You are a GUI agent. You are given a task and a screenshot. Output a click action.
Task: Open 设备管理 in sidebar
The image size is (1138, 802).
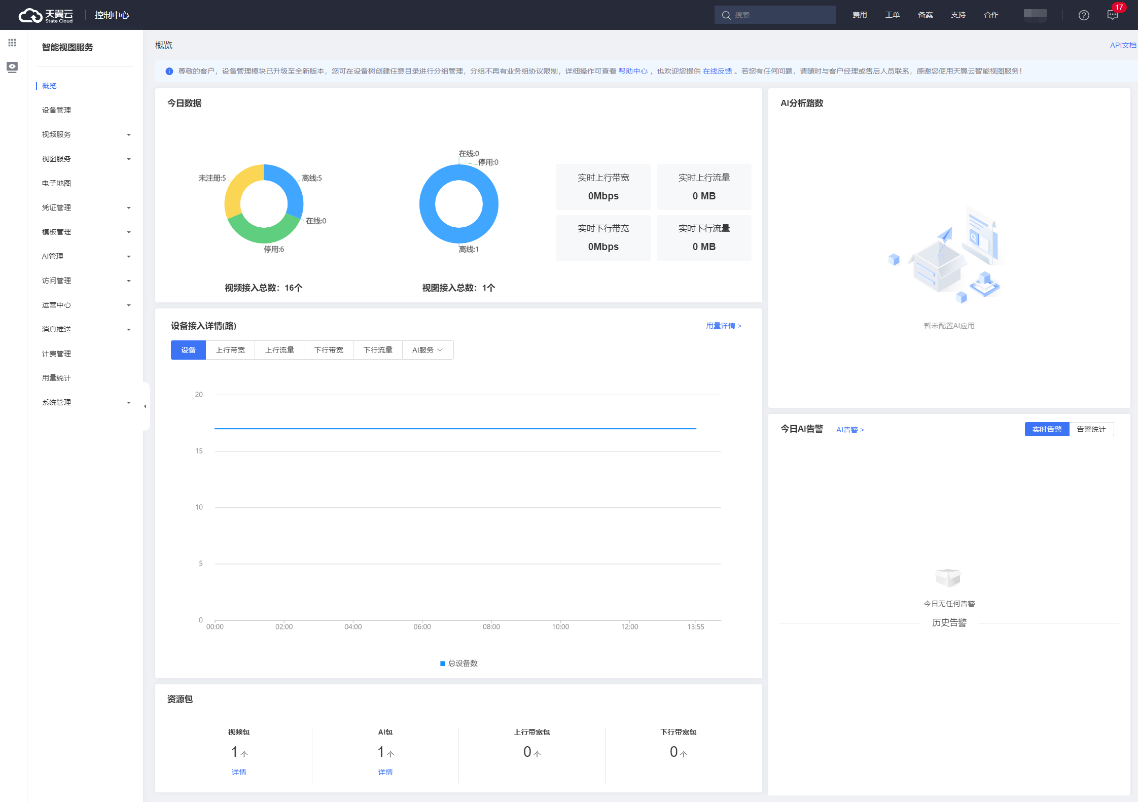(56, 110)
